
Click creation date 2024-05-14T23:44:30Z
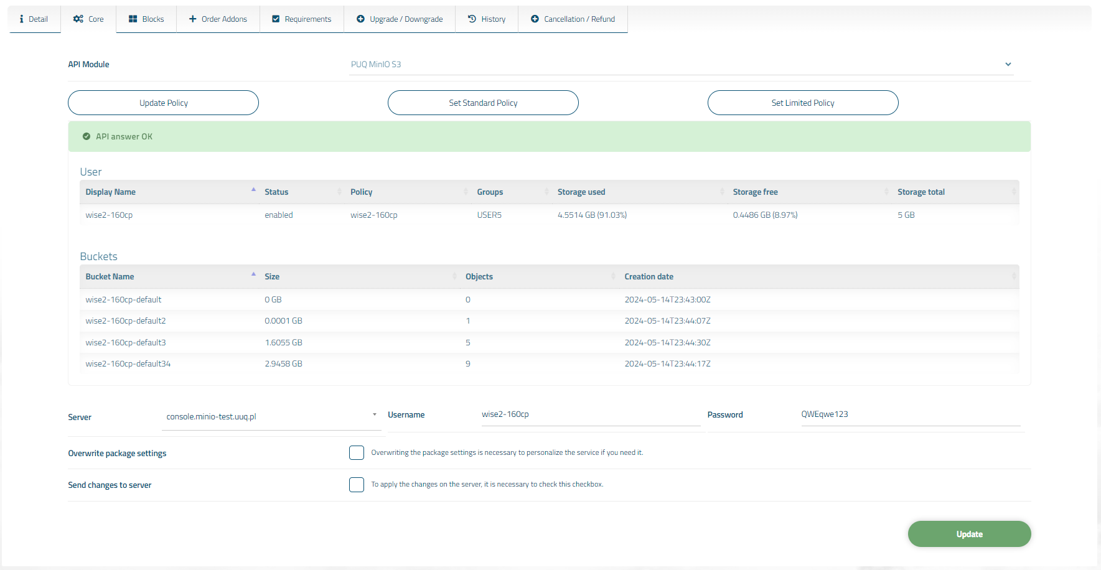pyautogui.click(x=667, y=342)
